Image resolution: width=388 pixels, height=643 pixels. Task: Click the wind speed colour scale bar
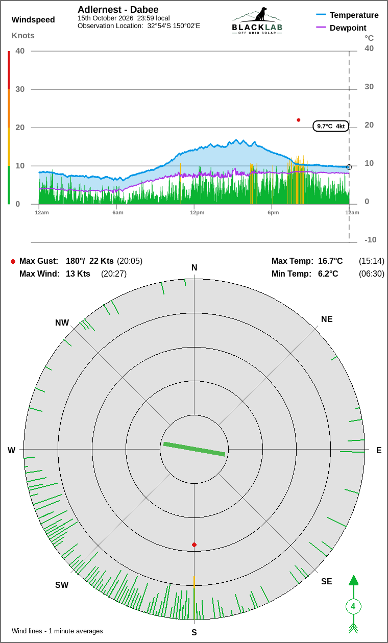(9, 128)
